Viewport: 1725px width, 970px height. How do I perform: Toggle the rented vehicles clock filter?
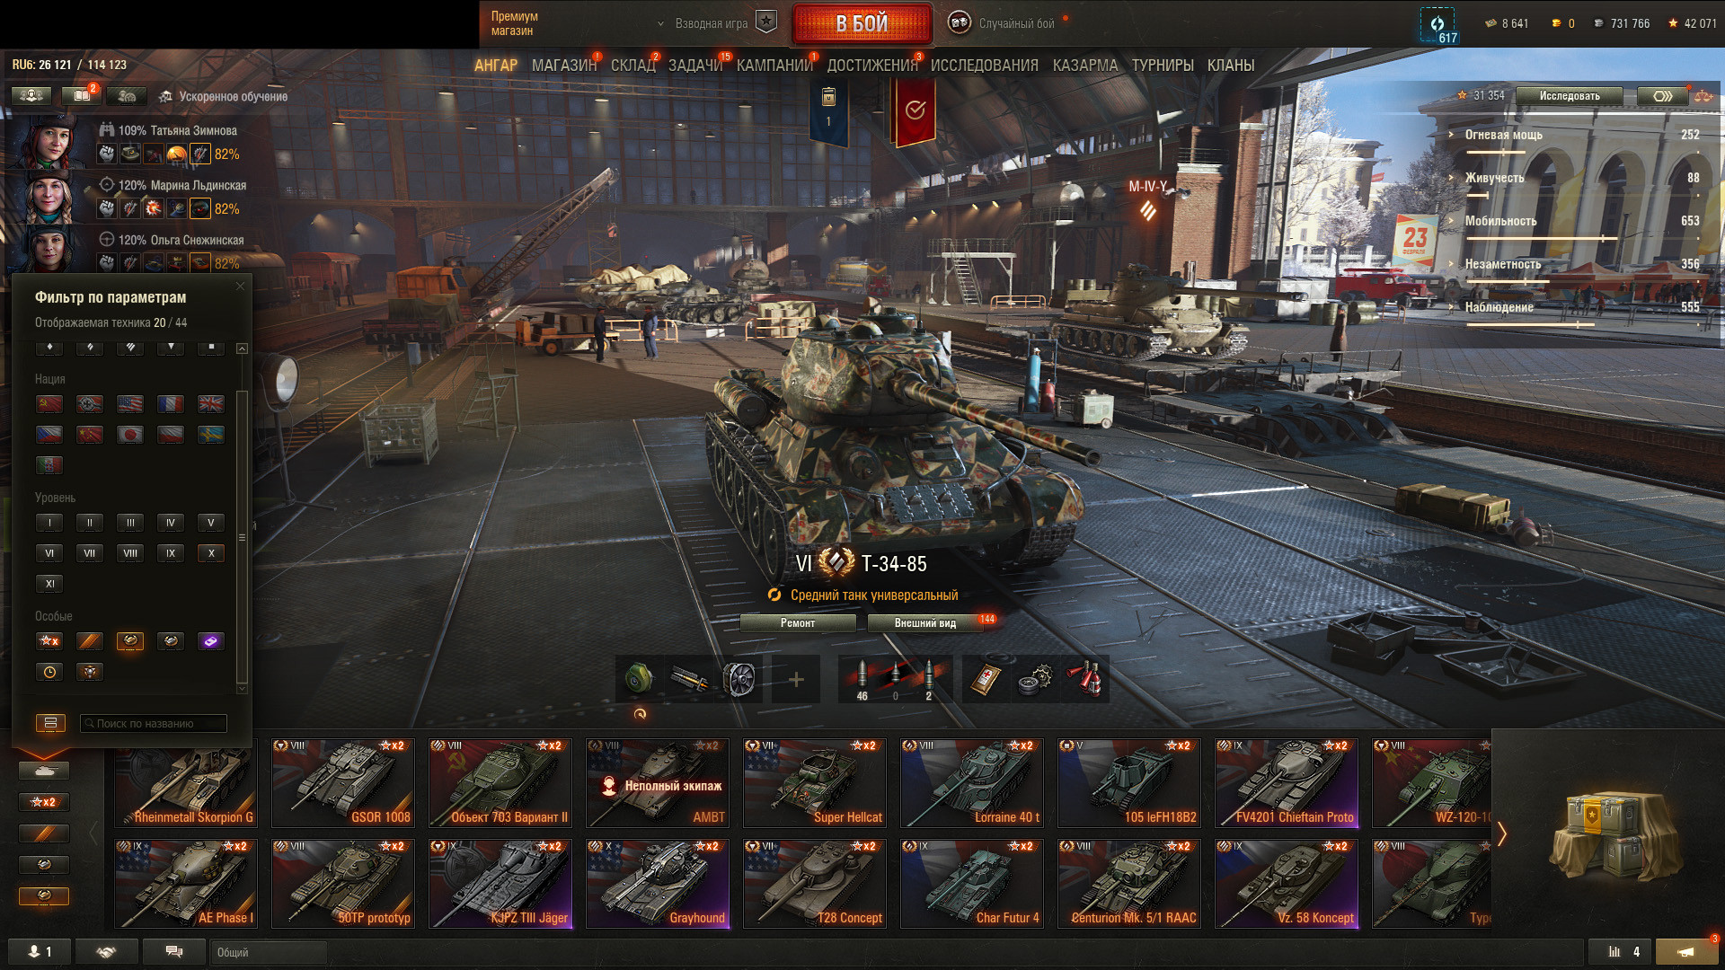point(49,672)
